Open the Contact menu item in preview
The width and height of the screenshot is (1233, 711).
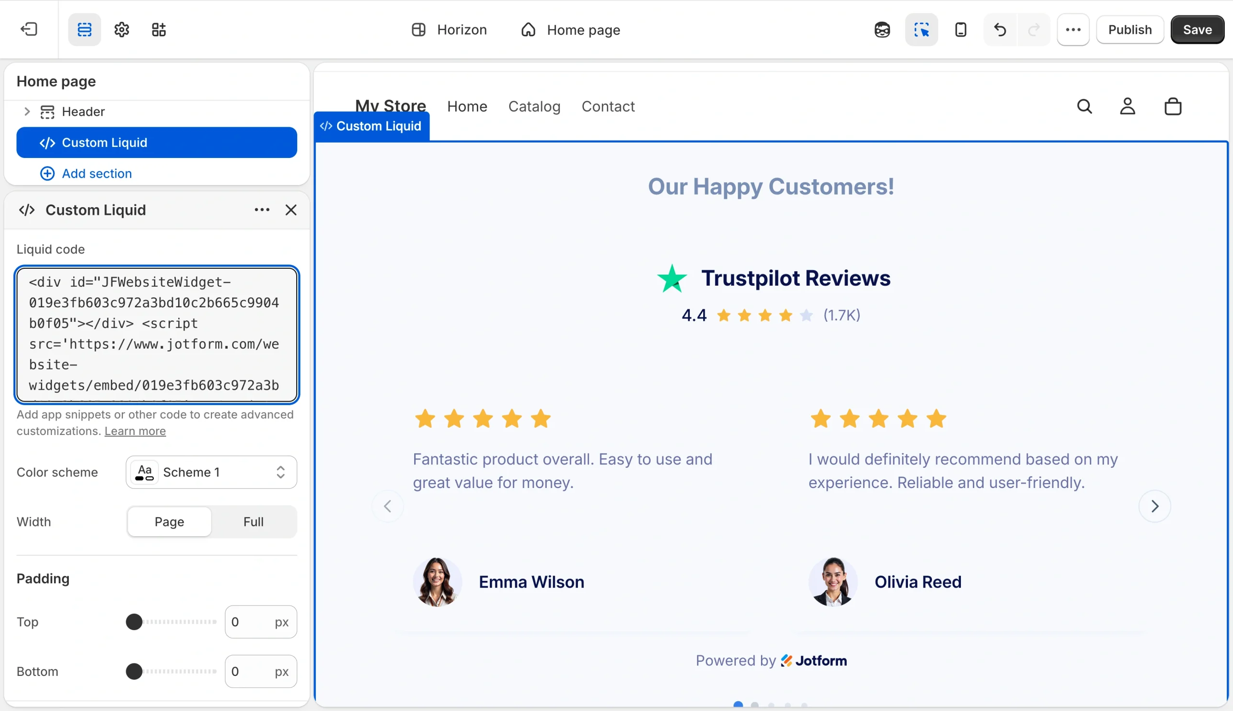tap(608, 106)
